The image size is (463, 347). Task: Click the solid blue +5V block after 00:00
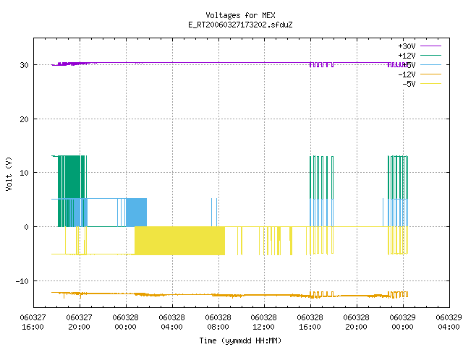[x=137, y=212]
